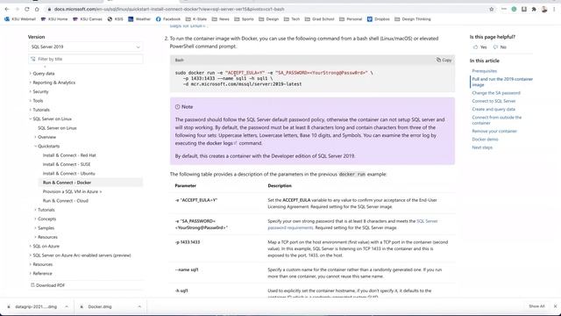561x316 pixels.
Task: Open the Tech bookmarks folder
Action: 292,19
